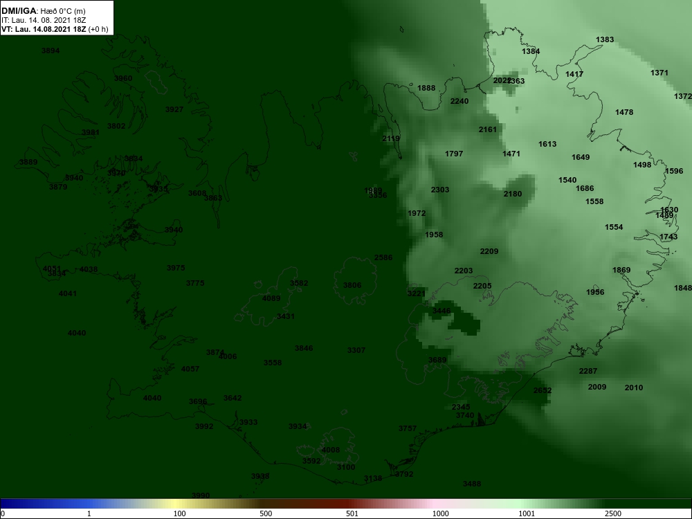Click the map value 4057

pos(190,369)
